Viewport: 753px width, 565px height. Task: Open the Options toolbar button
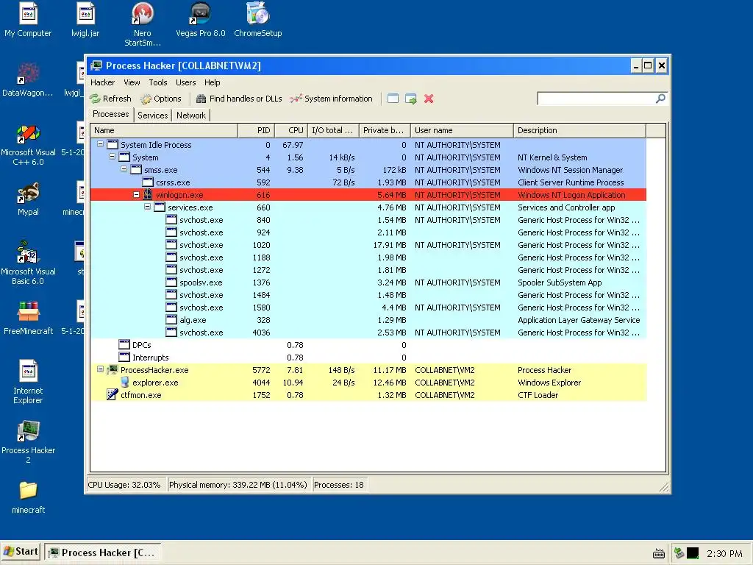pyautogui.click(x=161, y=99)
